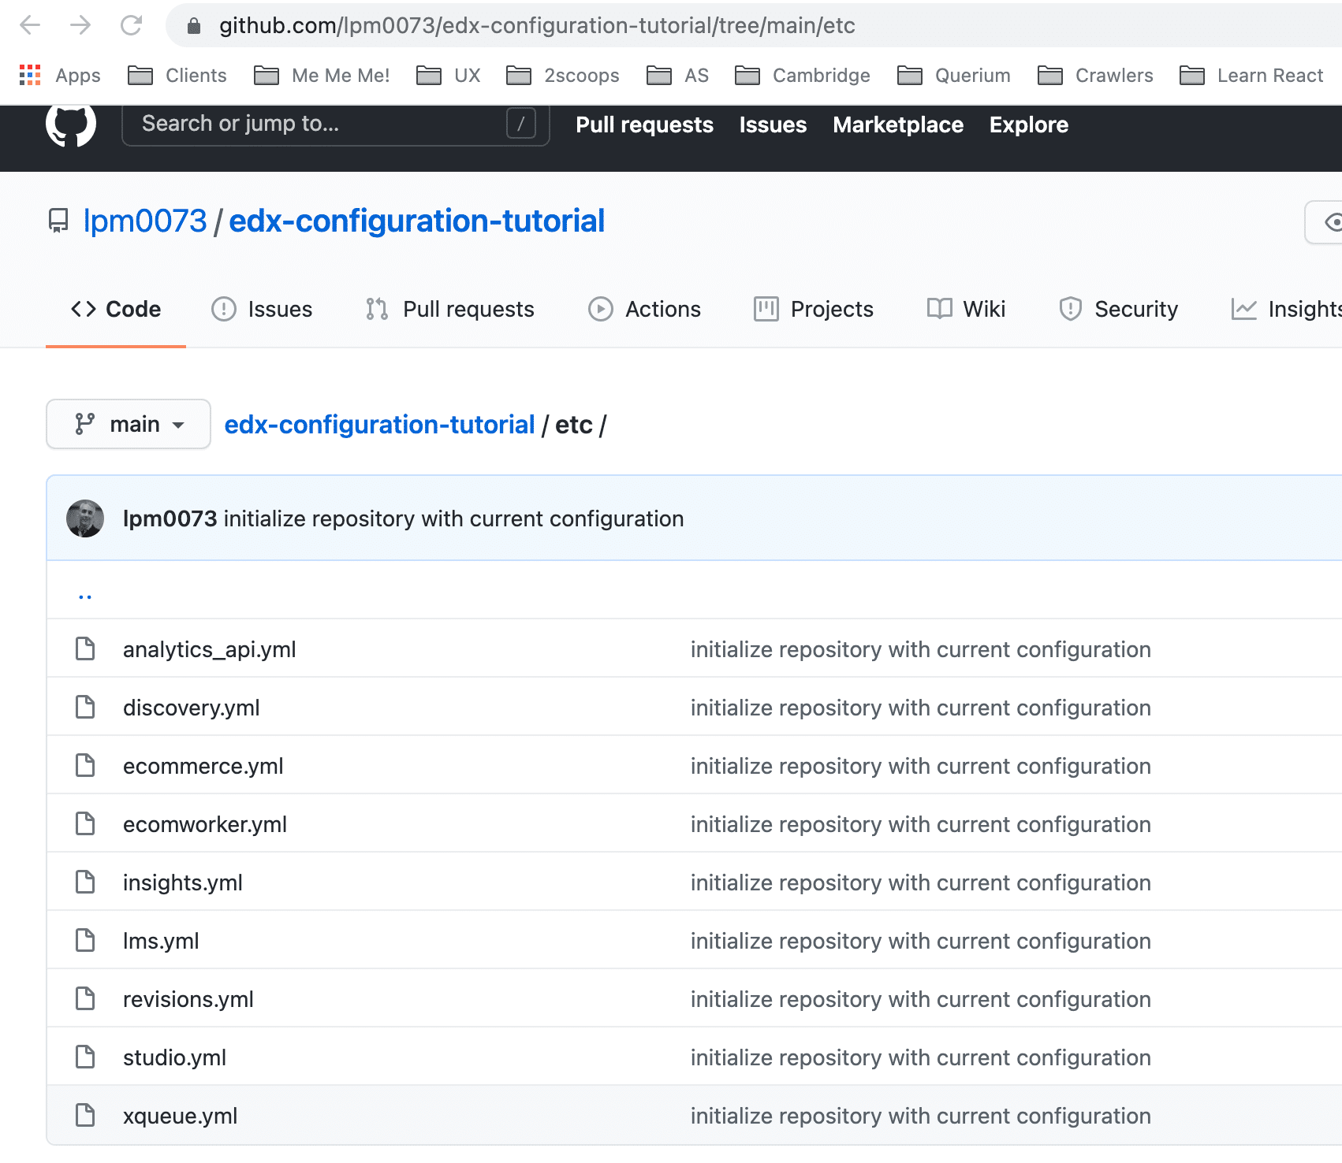Screen dimensions: 1342x1163
Task: Click the repository book icon beside lpm0073
Action: [x=58, y=221]
